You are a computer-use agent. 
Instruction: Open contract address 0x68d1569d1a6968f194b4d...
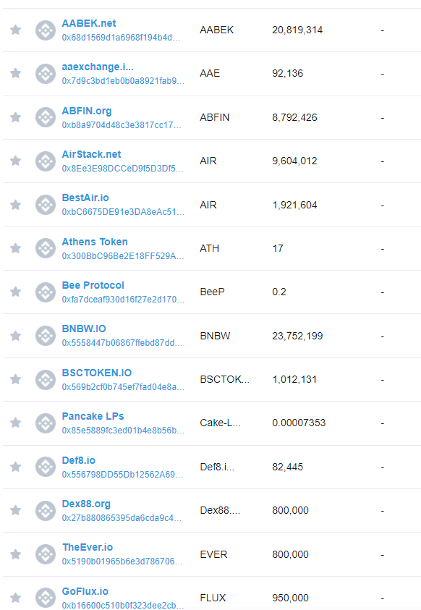[x=121, y=38]
